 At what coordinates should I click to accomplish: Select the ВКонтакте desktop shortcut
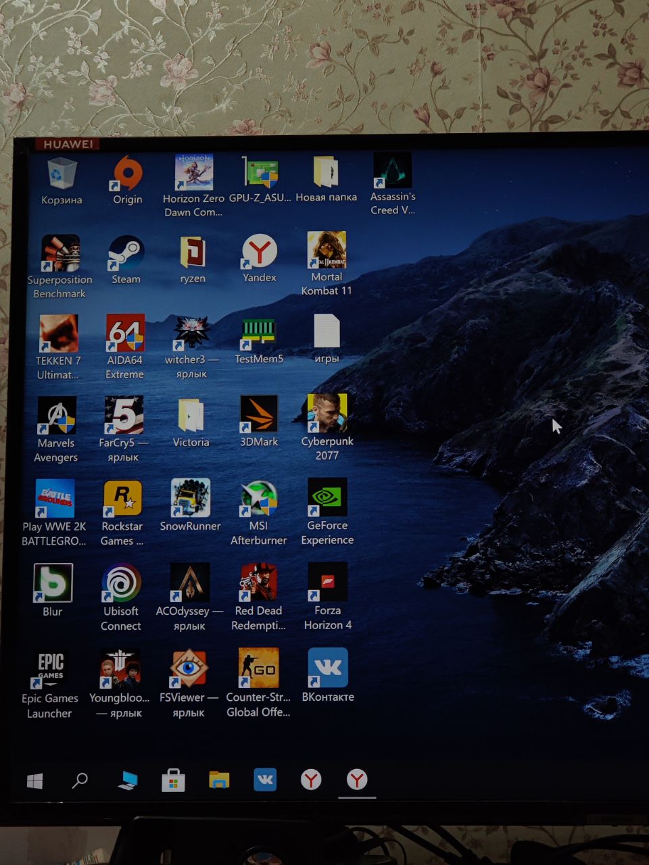(x=328, y=668)
